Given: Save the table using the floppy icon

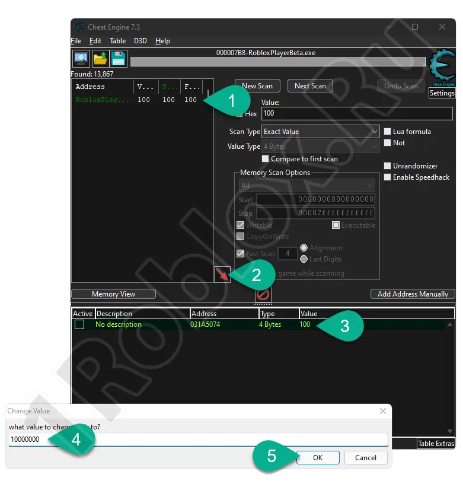Looking at the screenshot, I should click(119, 59).
